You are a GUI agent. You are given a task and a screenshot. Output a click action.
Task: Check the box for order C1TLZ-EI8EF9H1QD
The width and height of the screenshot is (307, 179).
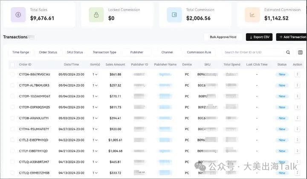[12, 140]
